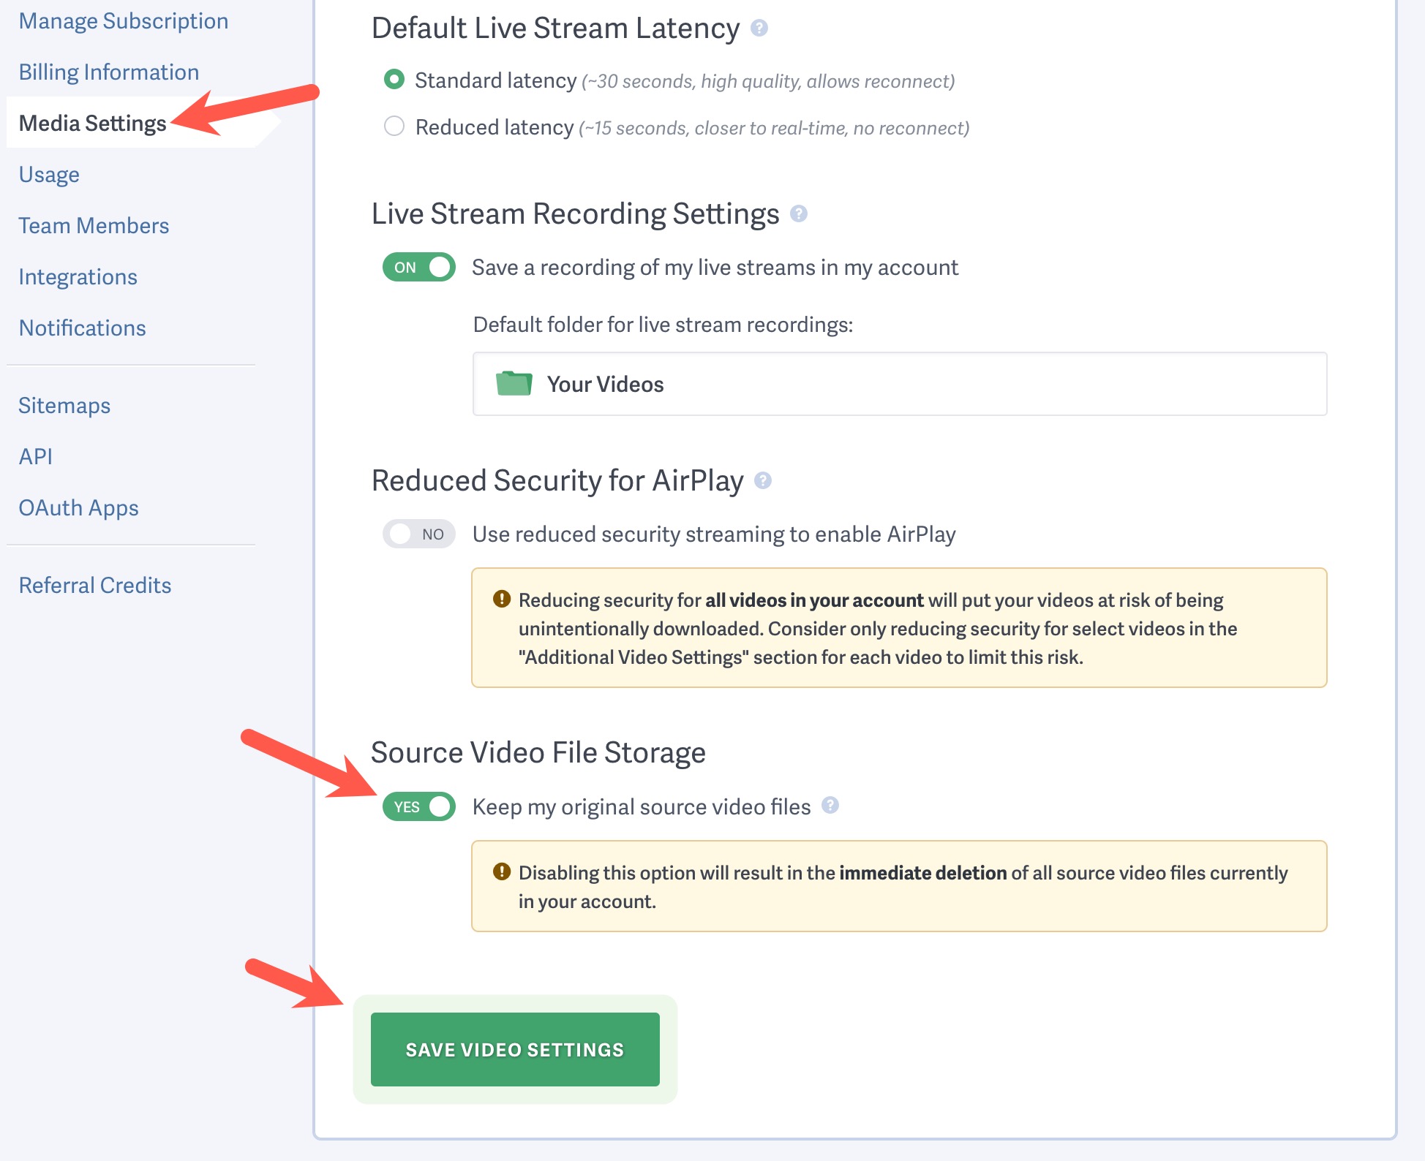1425x1161 pixels.
Task: Click the green folder icon for Your Videos
Action: (x=514, y=383)
